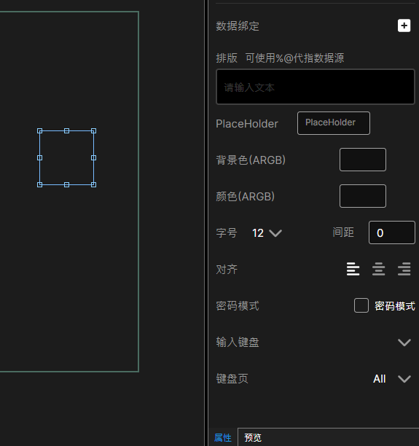Select the bottom-right resize handle of the widget
The image size is (419, 446).
click(x=93, y=185)
